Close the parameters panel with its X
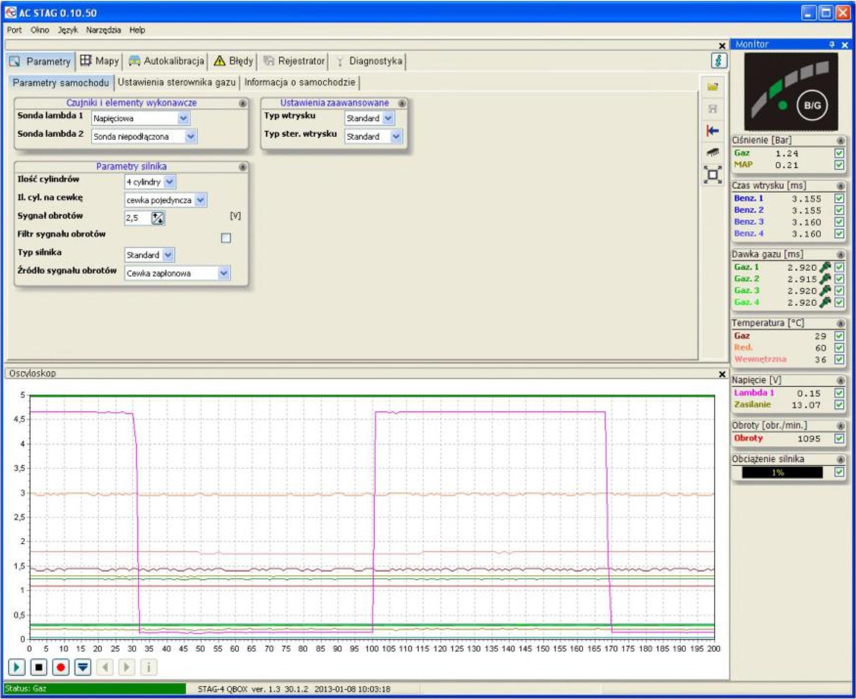The image size is (856, 699). tap(722, 45)
